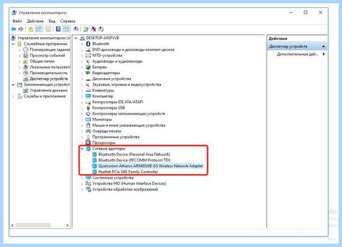
Task: Collapse the Диспетчер устройств actions section
Action: [323, 47]
